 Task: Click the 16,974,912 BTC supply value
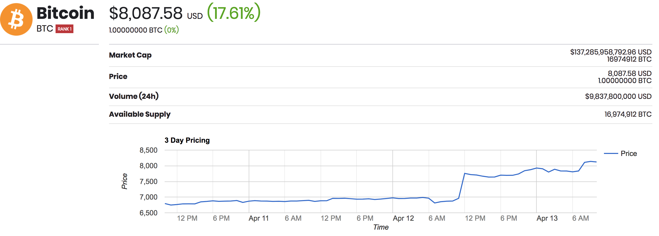click(x=628, y=114)
